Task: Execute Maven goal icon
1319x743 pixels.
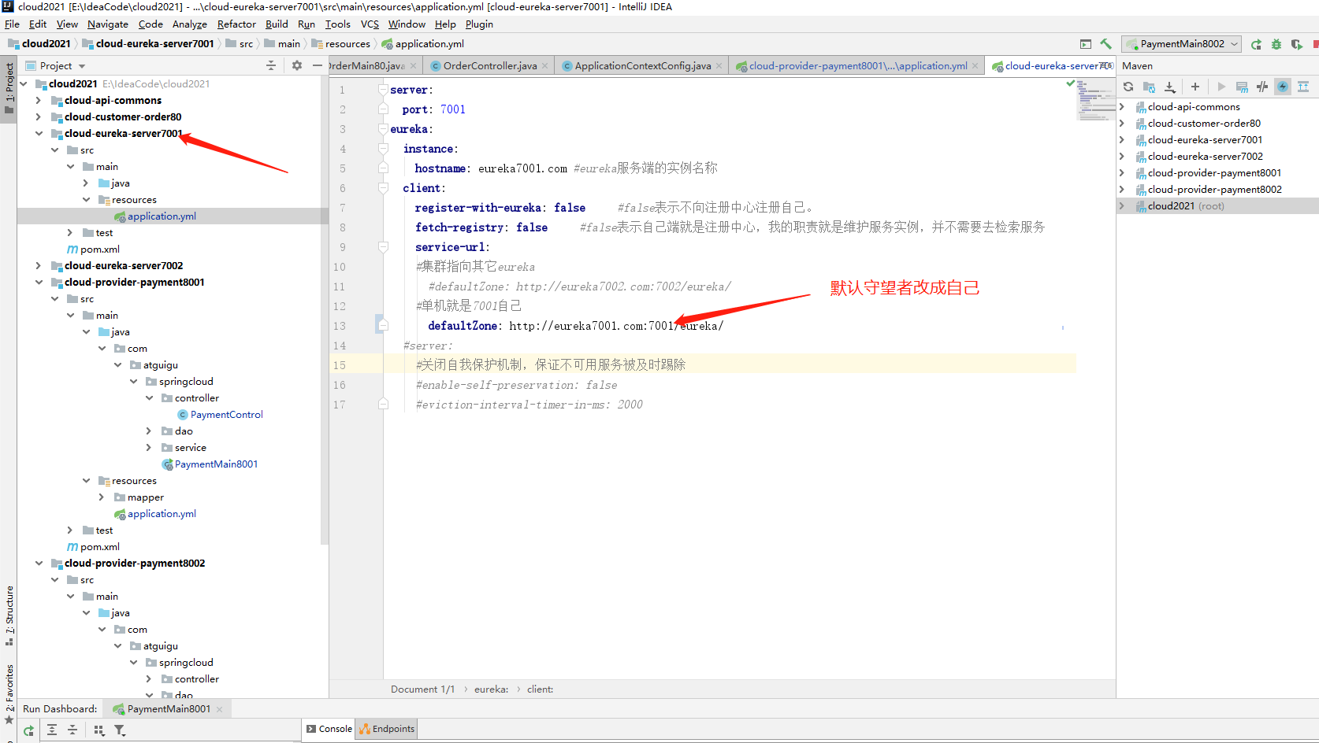Action: [1242, 87]
